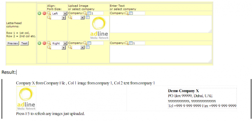Add a column after the second letterhead row

39,43
